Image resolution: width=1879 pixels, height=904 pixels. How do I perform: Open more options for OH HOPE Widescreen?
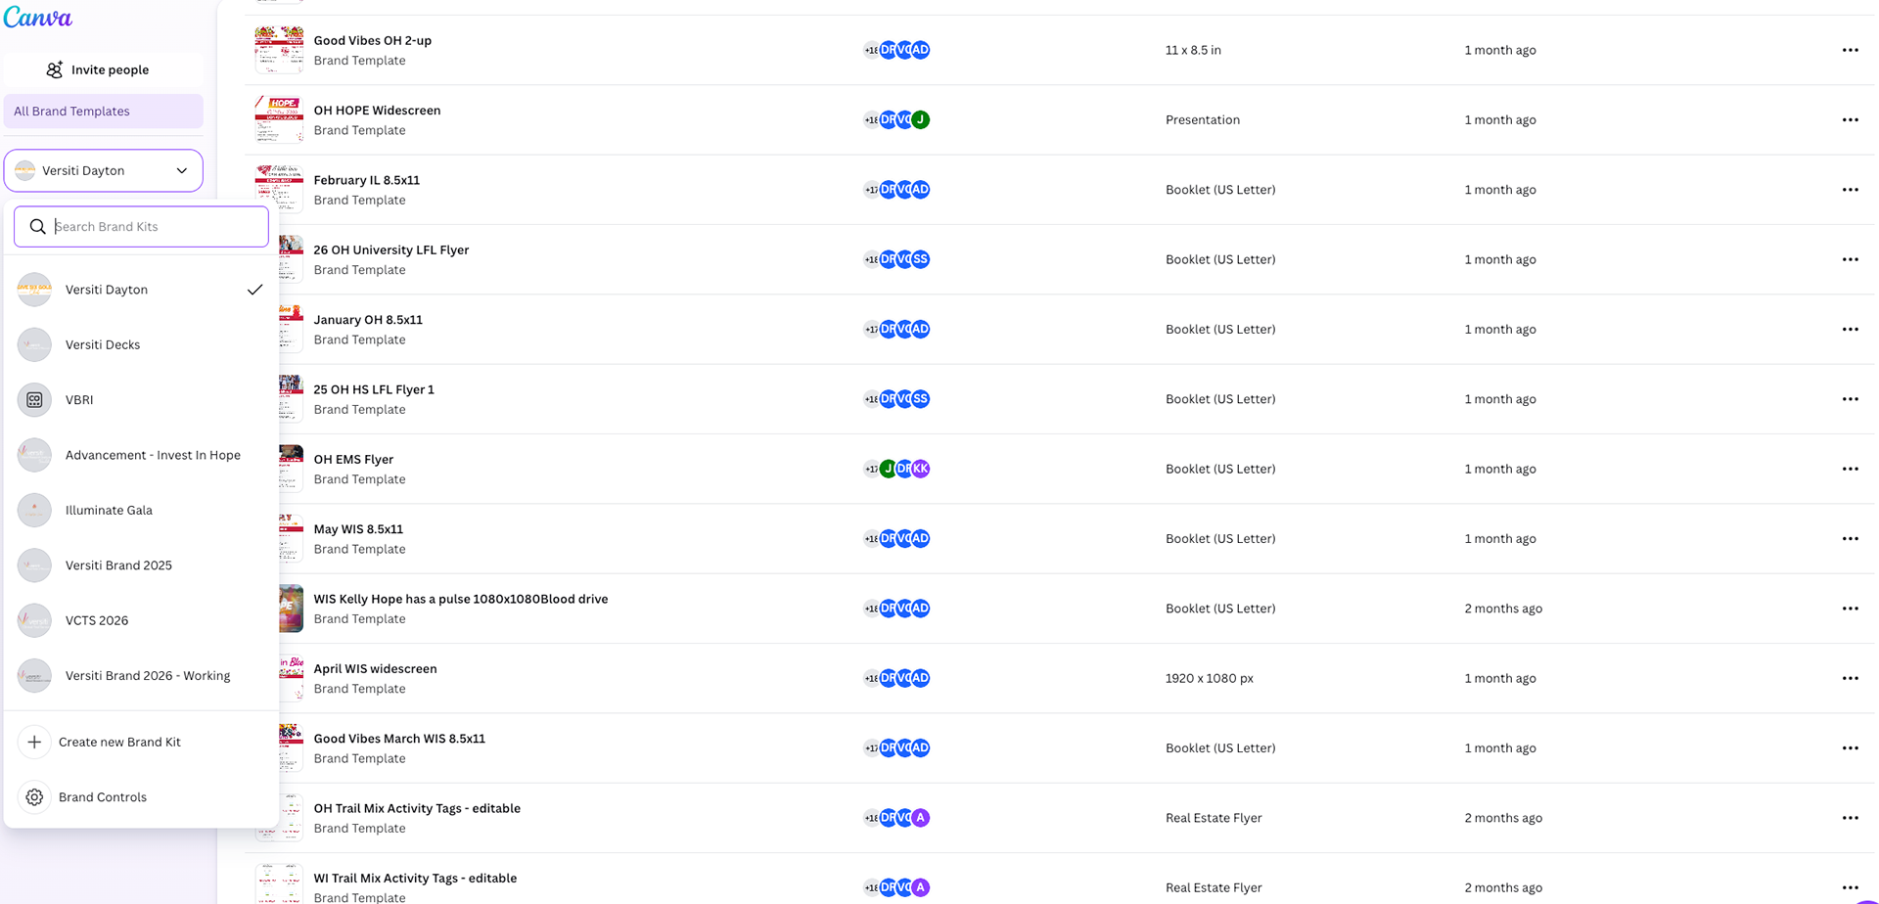[x=1850, y=119]
